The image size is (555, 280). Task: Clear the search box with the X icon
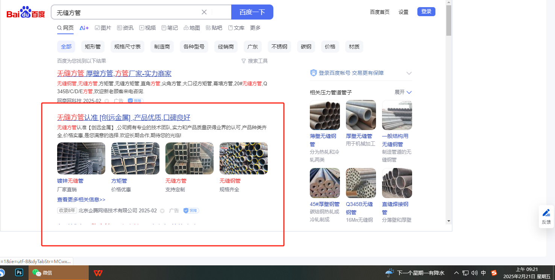pyautogui.click(x=204, y=12)
